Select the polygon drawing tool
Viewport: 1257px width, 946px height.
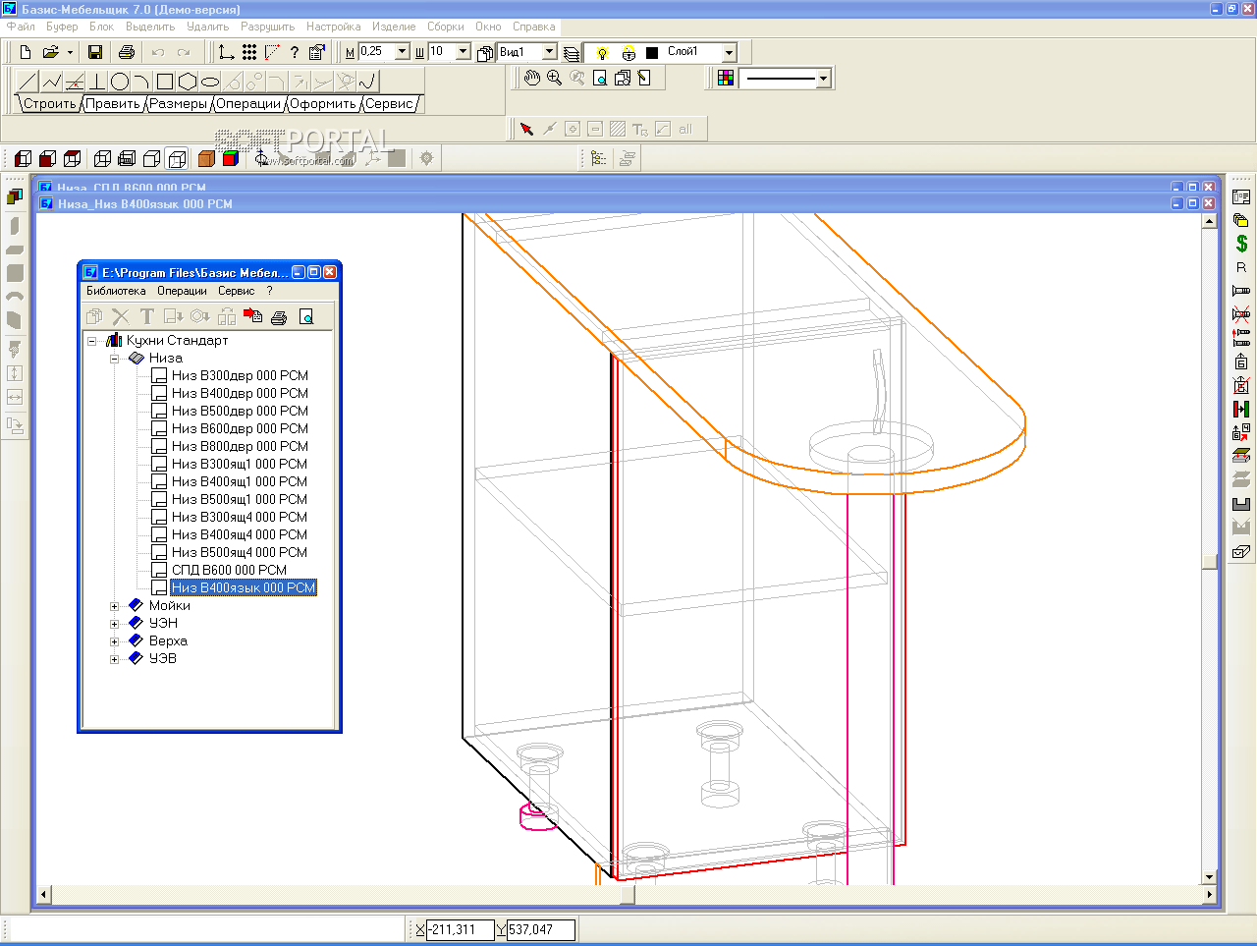click(x=188, y=82)
